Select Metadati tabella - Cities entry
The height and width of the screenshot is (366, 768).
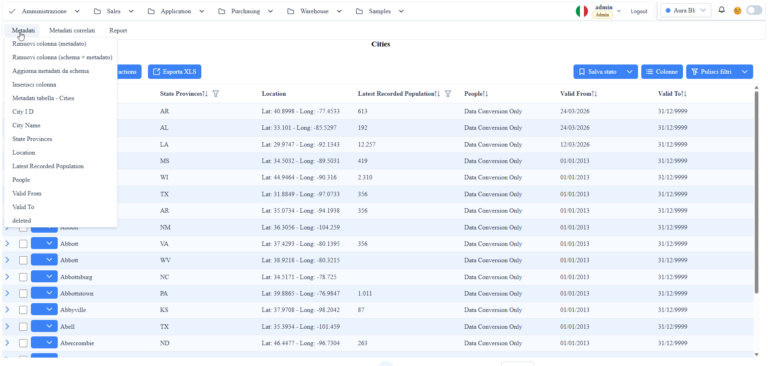(x=61, y=98)
